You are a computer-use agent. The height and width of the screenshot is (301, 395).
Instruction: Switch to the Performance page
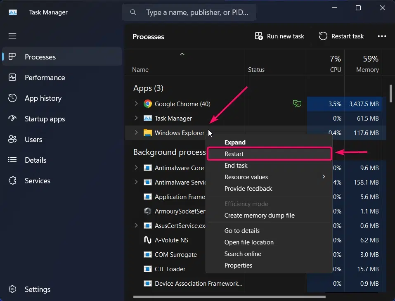pyautogui.click(x=62, y=77)
